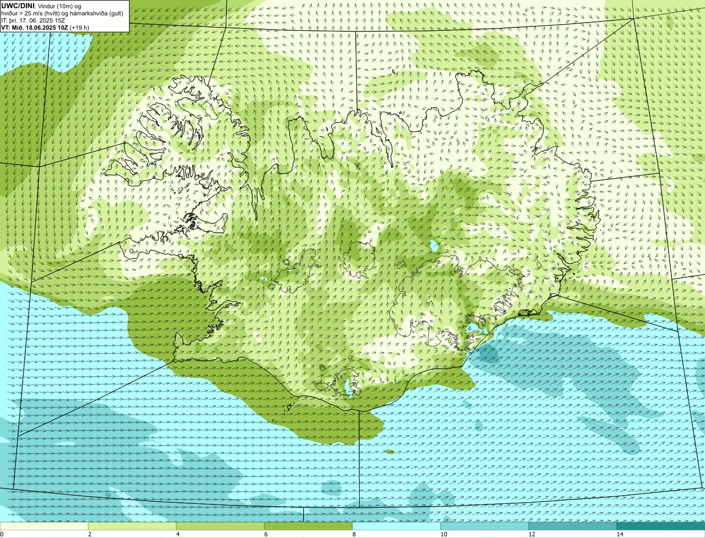
Task: Click the legend scale label "2"
Action: tap(89, 534)
